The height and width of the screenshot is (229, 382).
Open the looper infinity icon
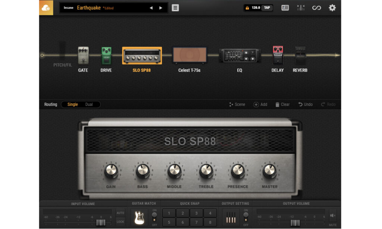pyautogui.click(x=316, y=8)
